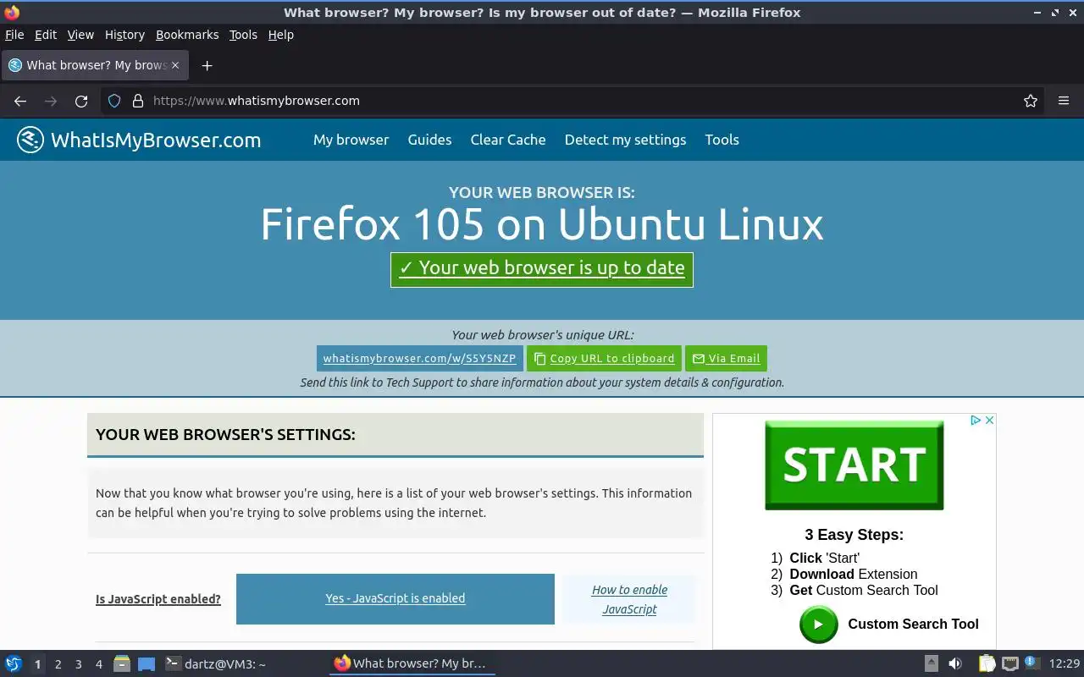Screen dimensions: 1084x677
Task: Open the 'My browser' site navigation item
Action: [351, 140]
